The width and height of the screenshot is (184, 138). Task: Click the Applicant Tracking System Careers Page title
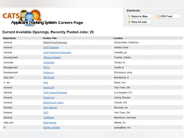[47, 22]
